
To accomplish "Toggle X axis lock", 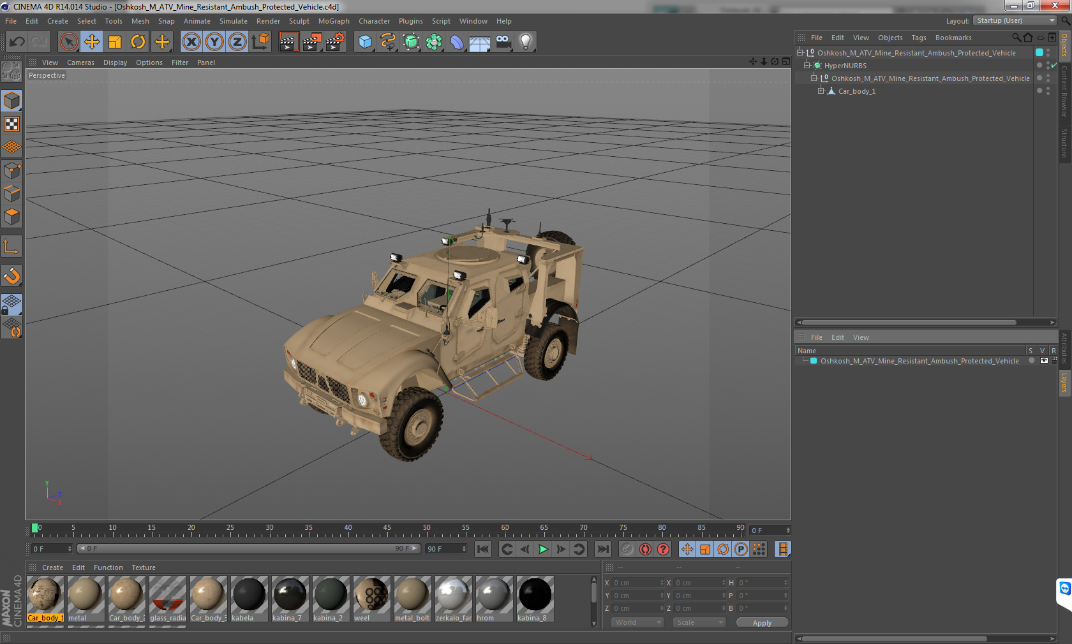I will 191,42.
